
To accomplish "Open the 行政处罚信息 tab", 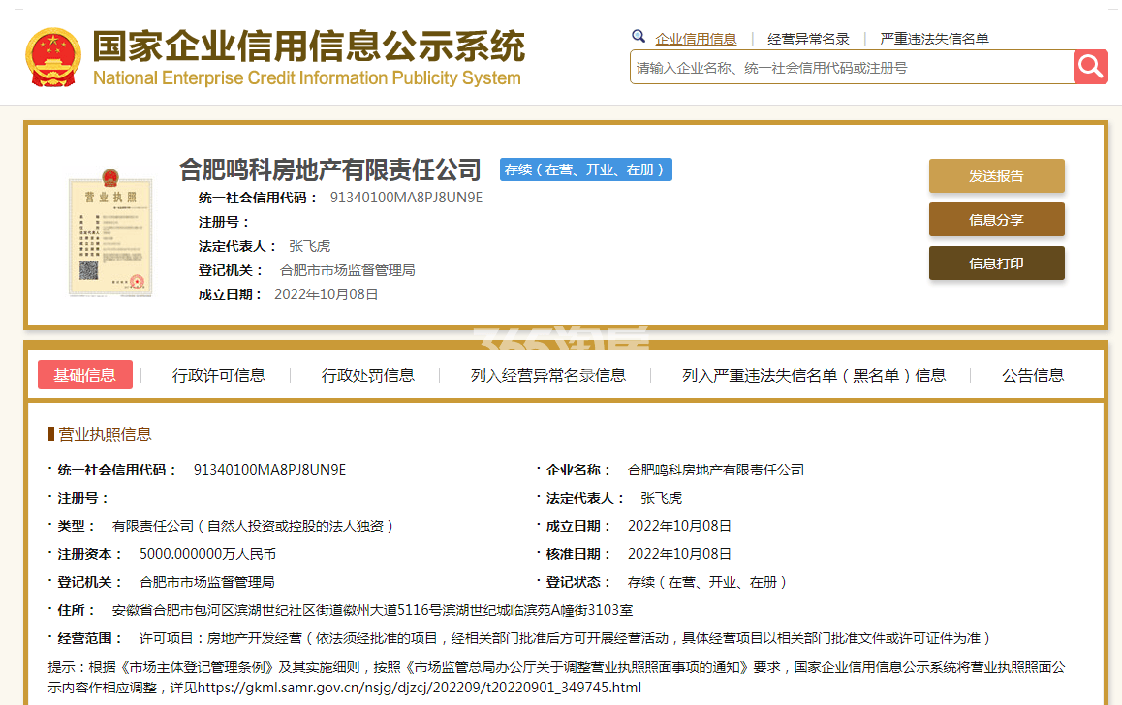I will pyautogui.click(x=368, y=375).
